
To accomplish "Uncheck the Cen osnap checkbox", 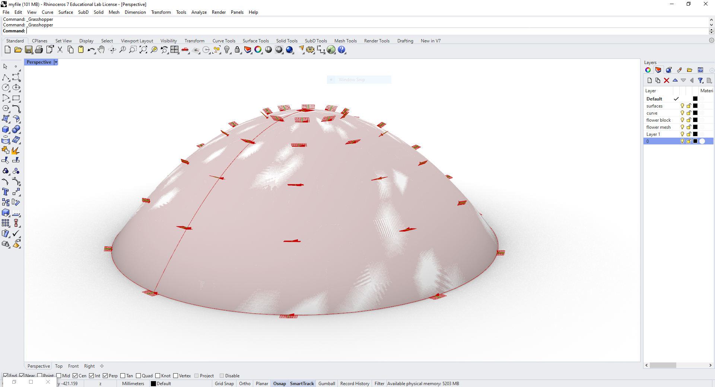I will (x=75, y=376).
